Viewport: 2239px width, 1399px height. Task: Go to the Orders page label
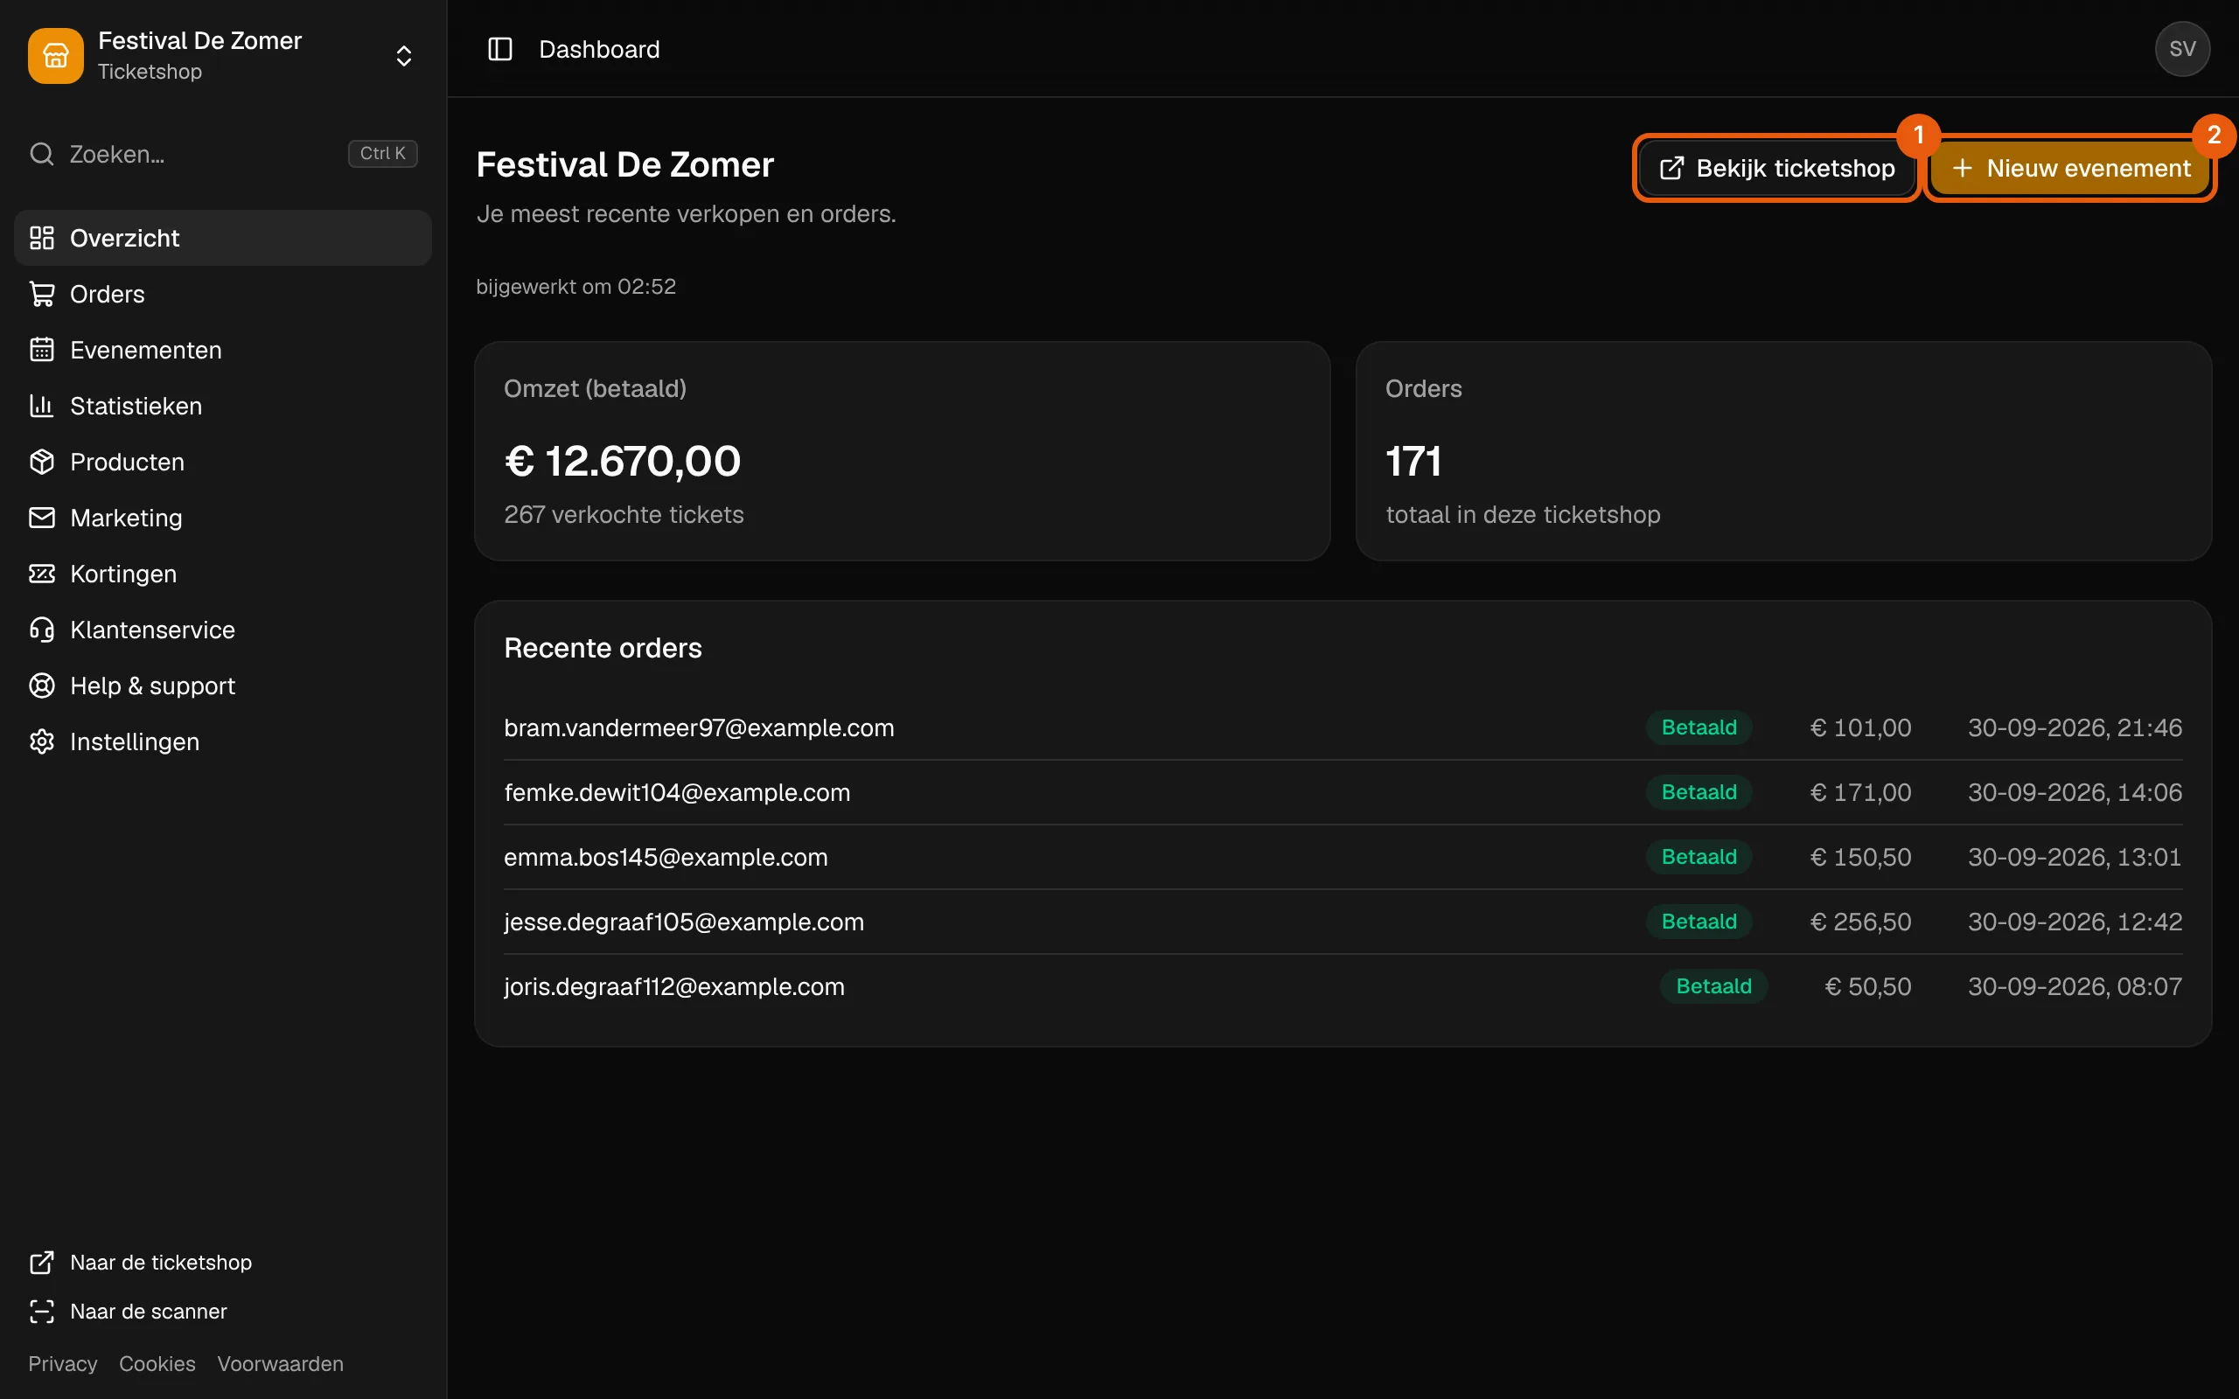108,295
